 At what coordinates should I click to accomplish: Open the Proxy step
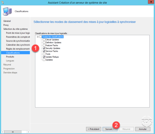coord(6,25)
